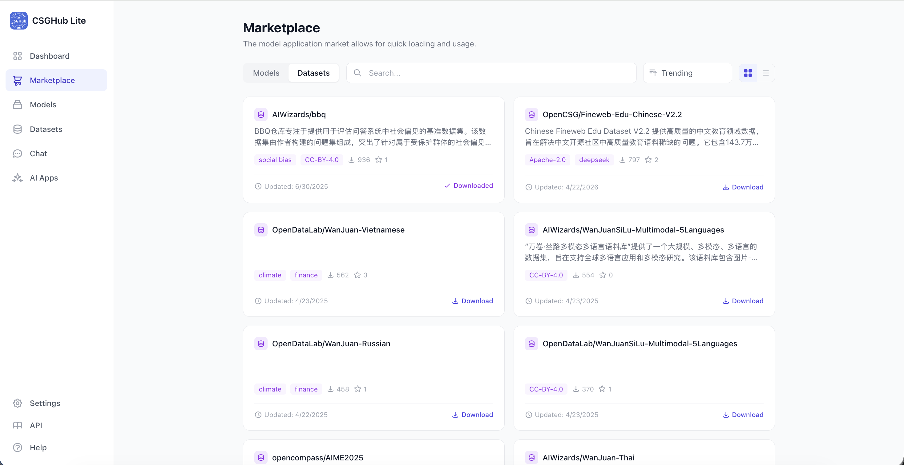Click the star icon on WanJuan-Vietnamese card

[x=357, y=275]
